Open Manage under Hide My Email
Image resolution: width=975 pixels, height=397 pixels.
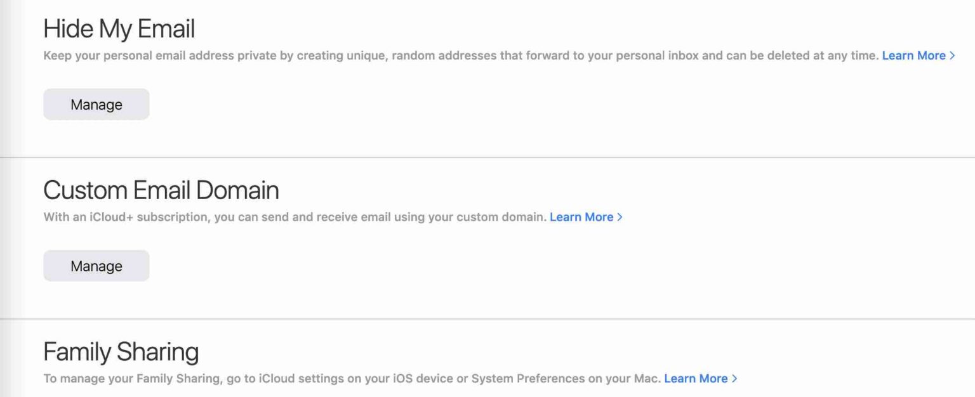(96, 104)
